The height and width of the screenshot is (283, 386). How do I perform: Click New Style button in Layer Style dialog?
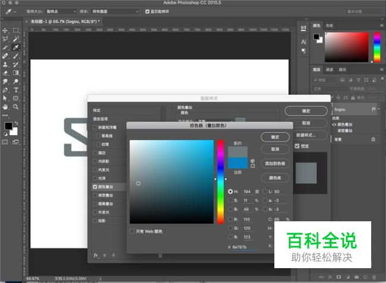[x=306, y=135]
